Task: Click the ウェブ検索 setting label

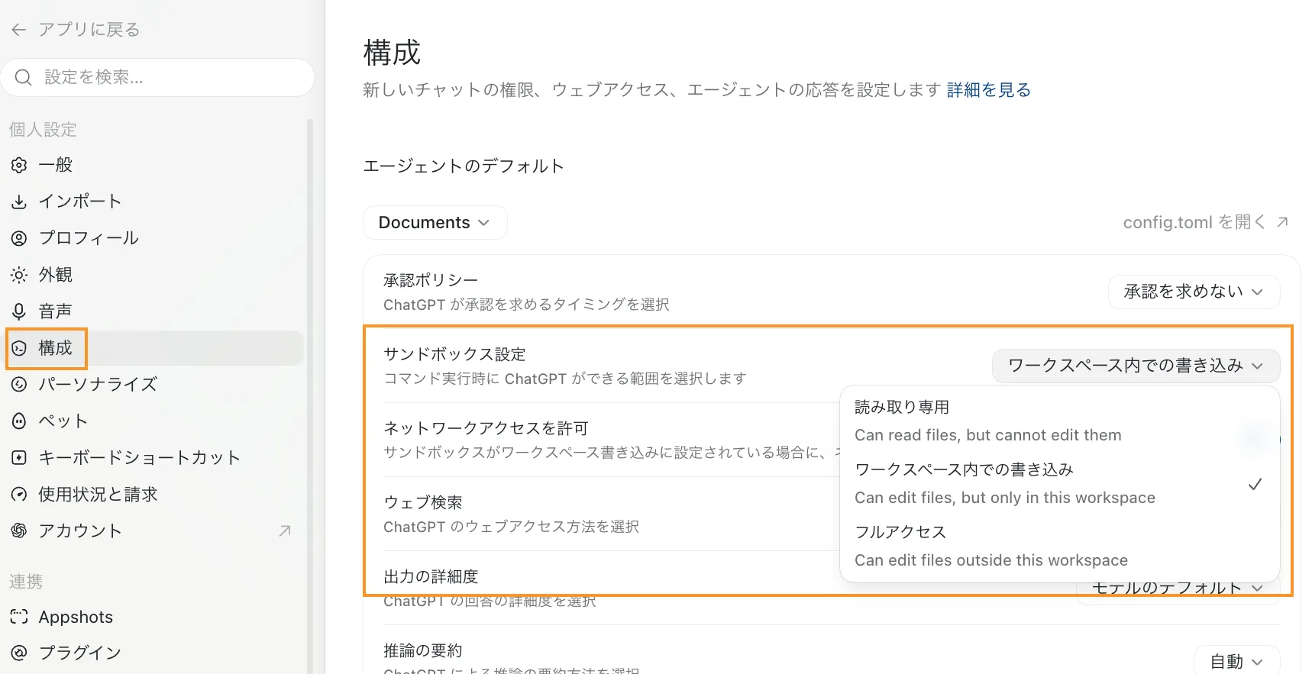Action: click(423, 502)
